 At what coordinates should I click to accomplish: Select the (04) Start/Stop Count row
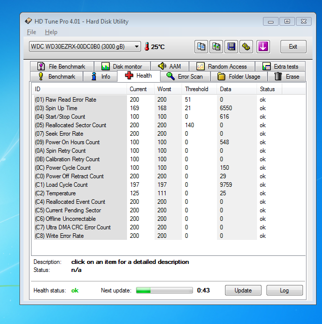(157, 117)
